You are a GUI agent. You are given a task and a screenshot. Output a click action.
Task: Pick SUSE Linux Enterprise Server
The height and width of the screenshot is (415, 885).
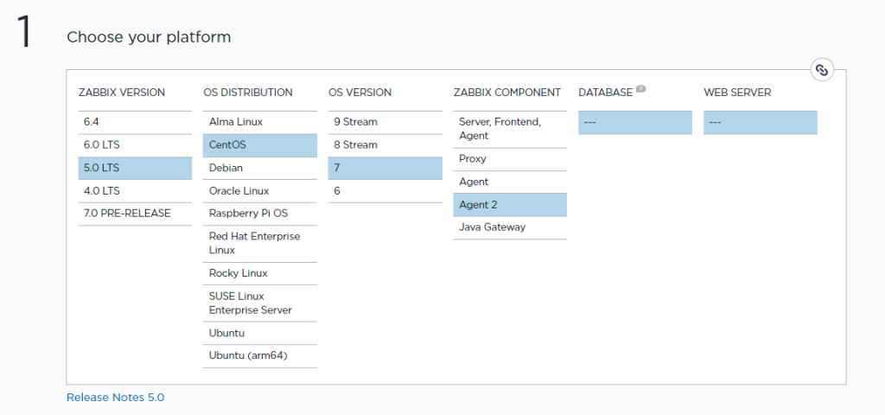click(259, 303)
